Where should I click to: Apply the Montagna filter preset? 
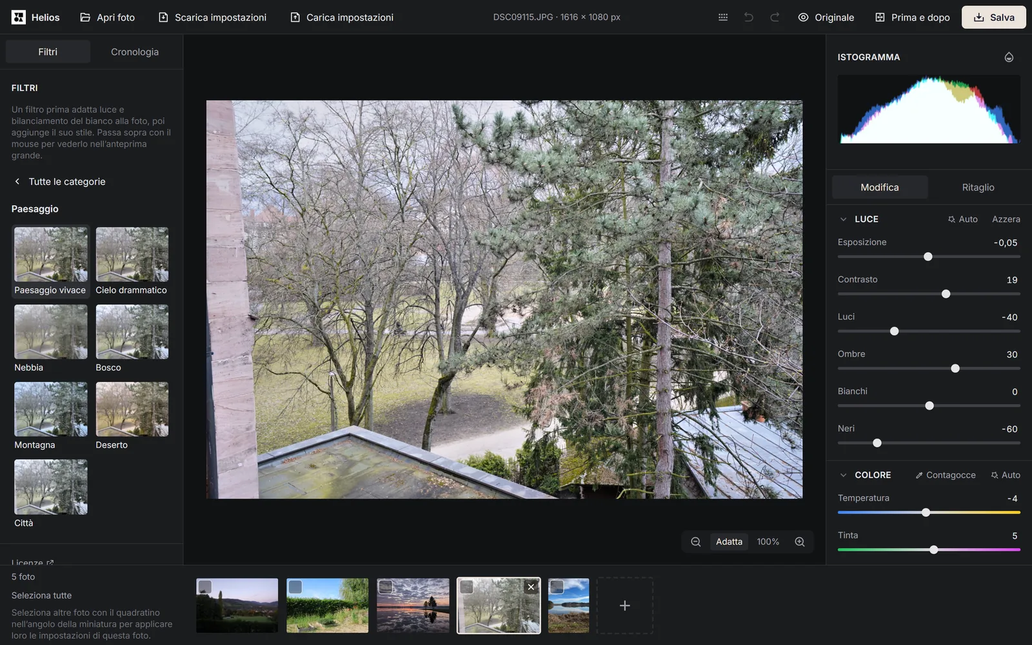coord(50,416)
